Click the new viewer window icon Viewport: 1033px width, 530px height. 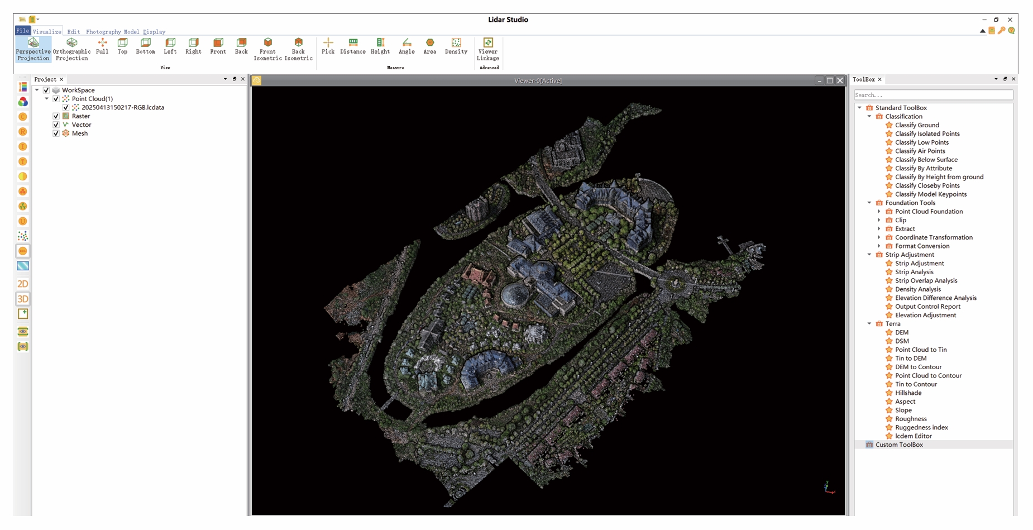pyautogui.click(x=23, y=314)
